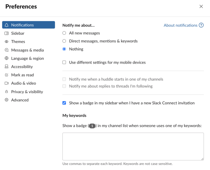Enable different settings for my mobile devices
The image size is (210, 170).
(64, 62)
